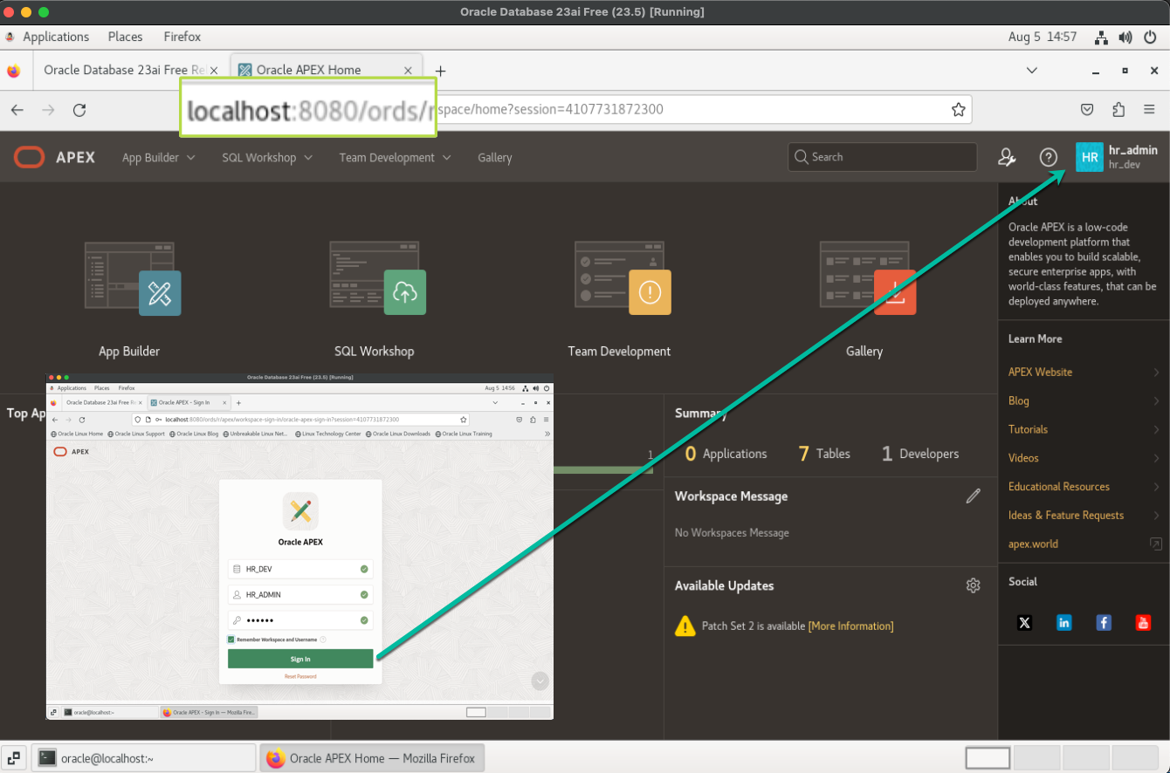Open the list all tabs dropdown

point(1032,71)
